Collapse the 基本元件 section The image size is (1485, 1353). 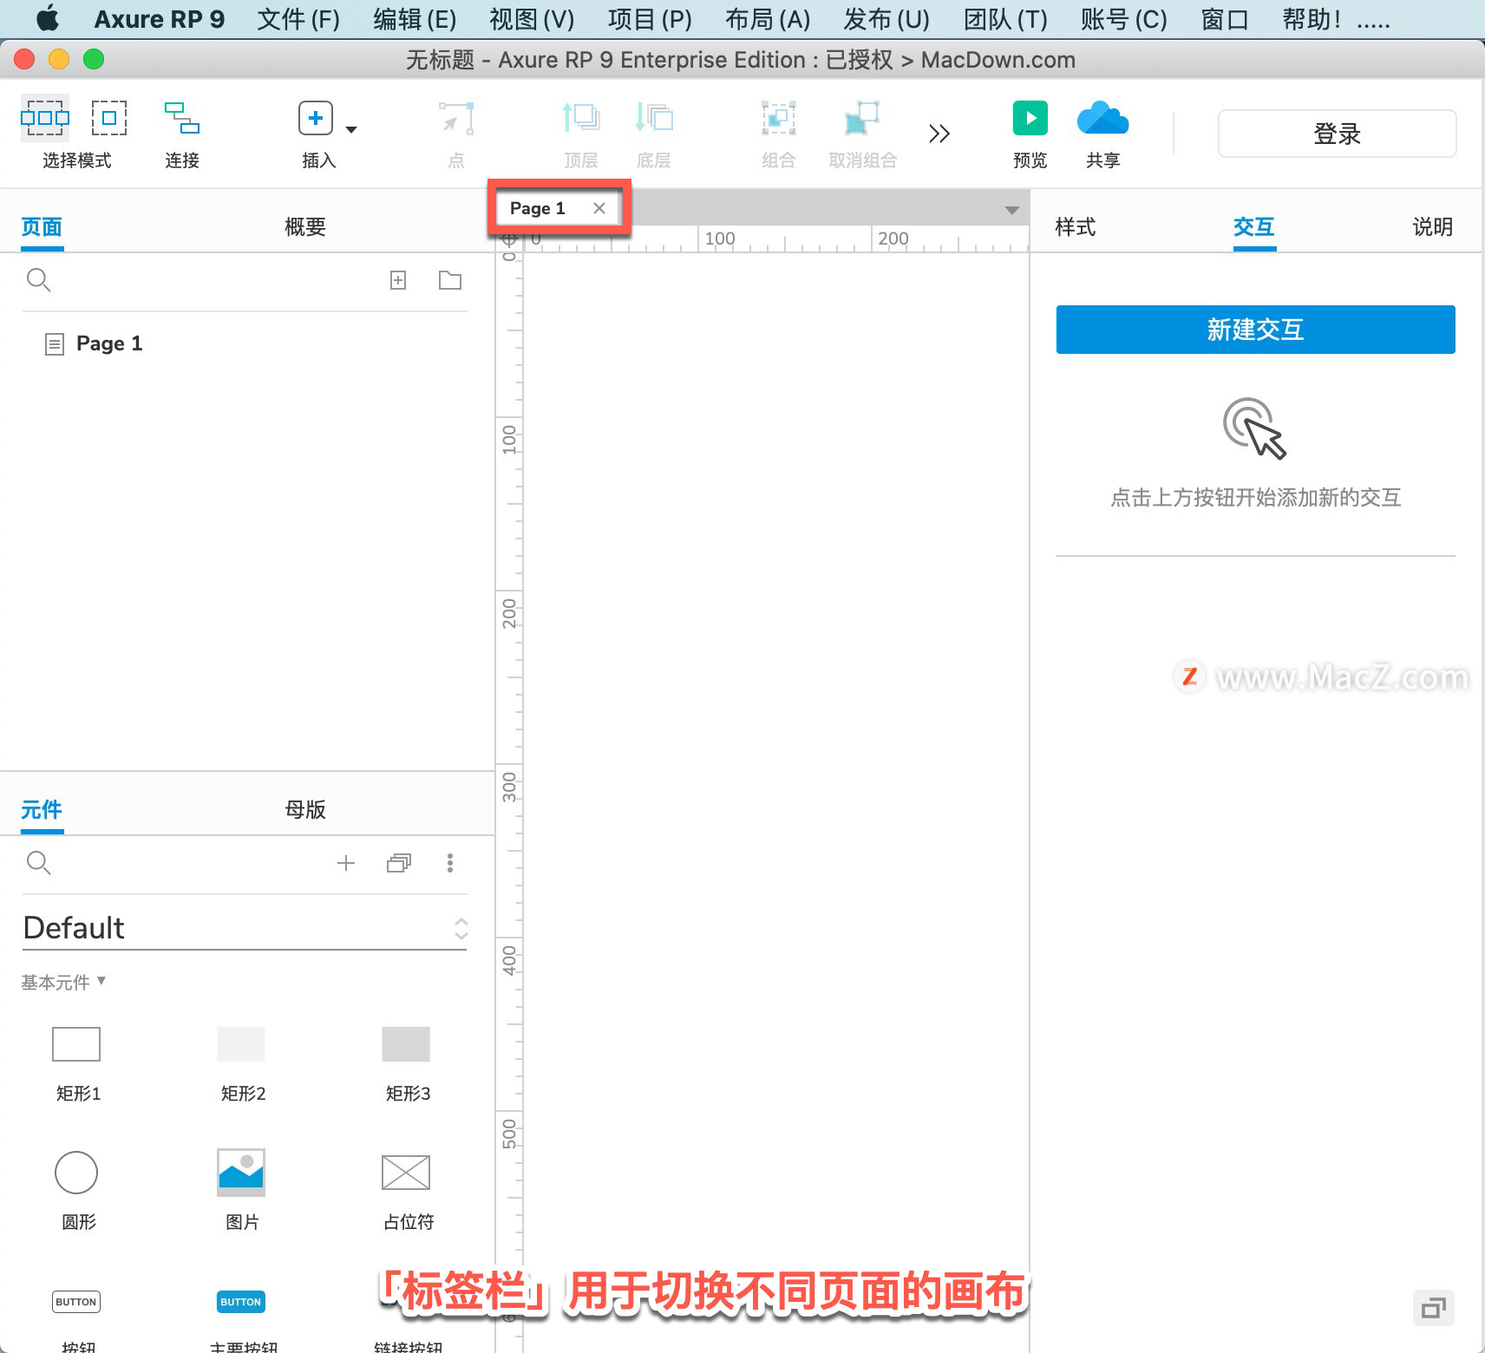(63, 982)
